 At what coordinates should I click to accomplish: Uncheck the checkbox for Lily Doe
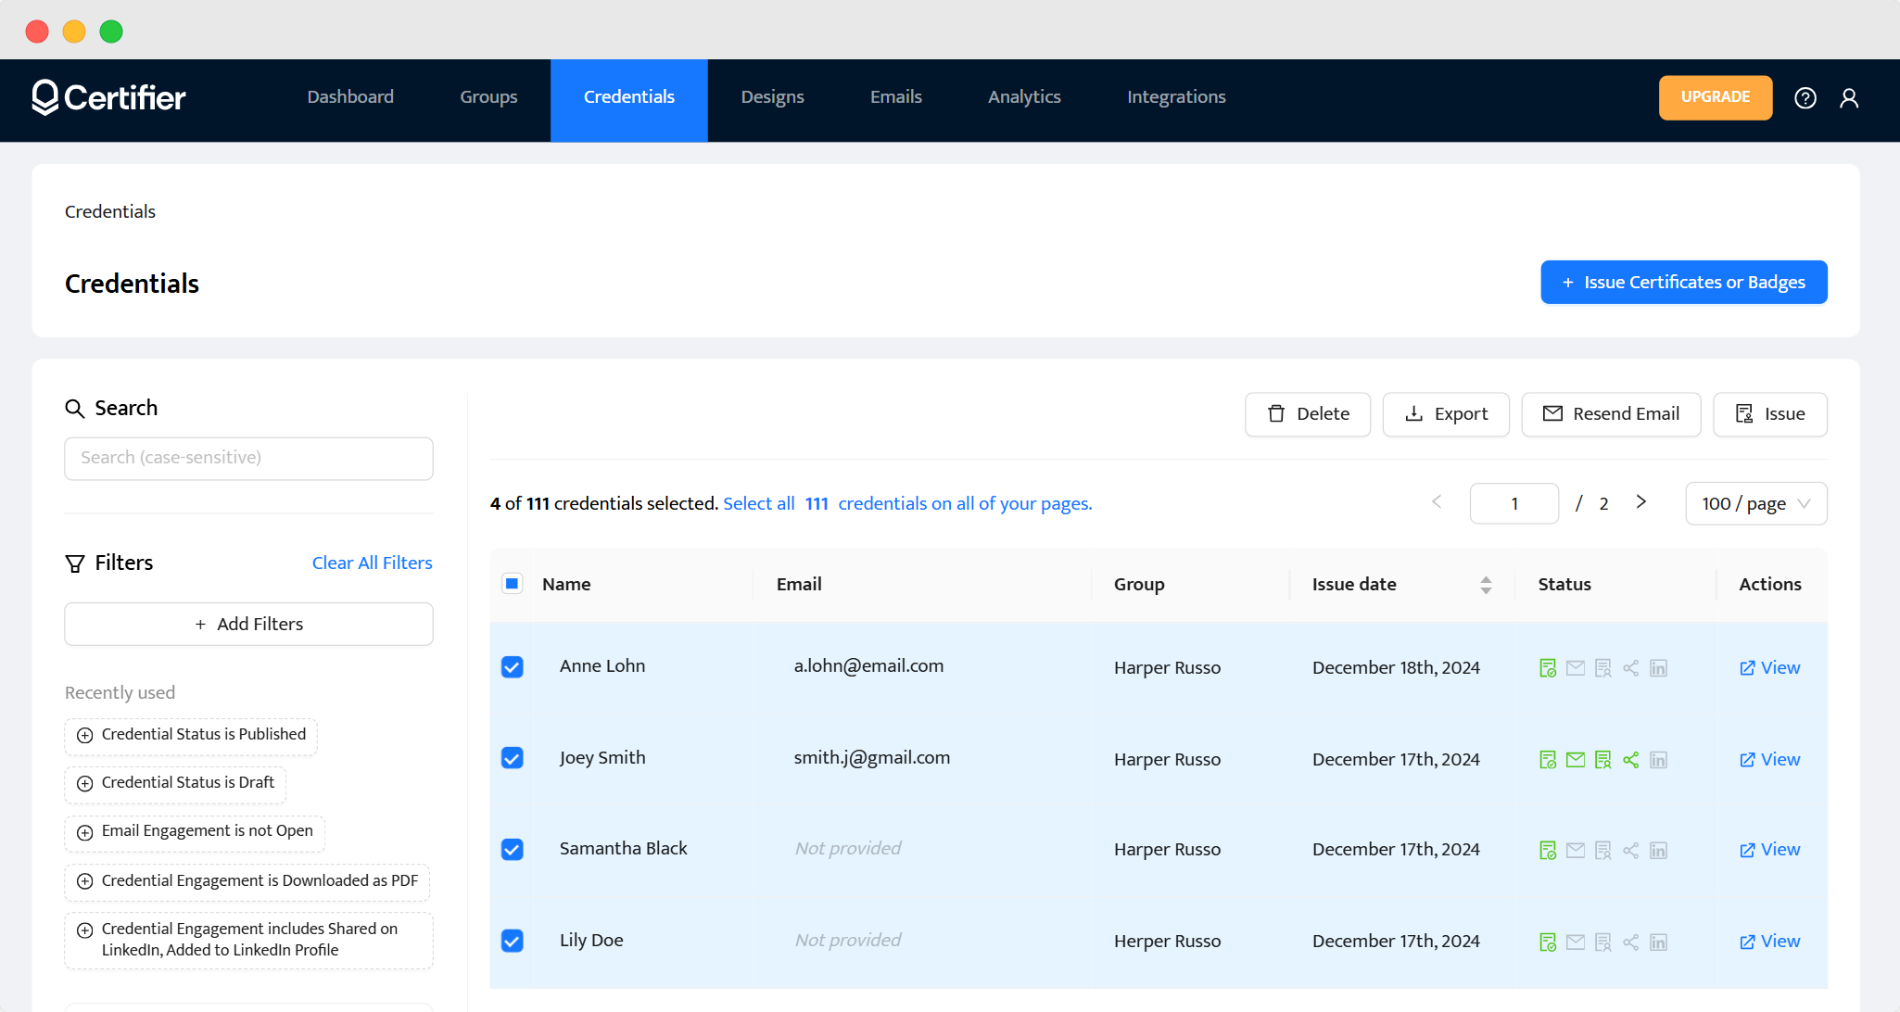(x=512, y=941)
